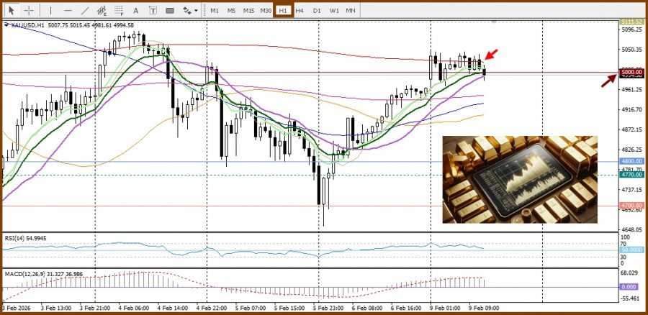Click the RSI(14) 54.9945 indicator label
648x315 pixels.
26,238
